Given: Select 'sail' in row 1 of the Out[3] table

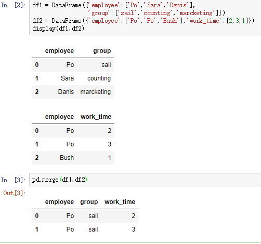Looking at the screenshot, I should 93,229.
